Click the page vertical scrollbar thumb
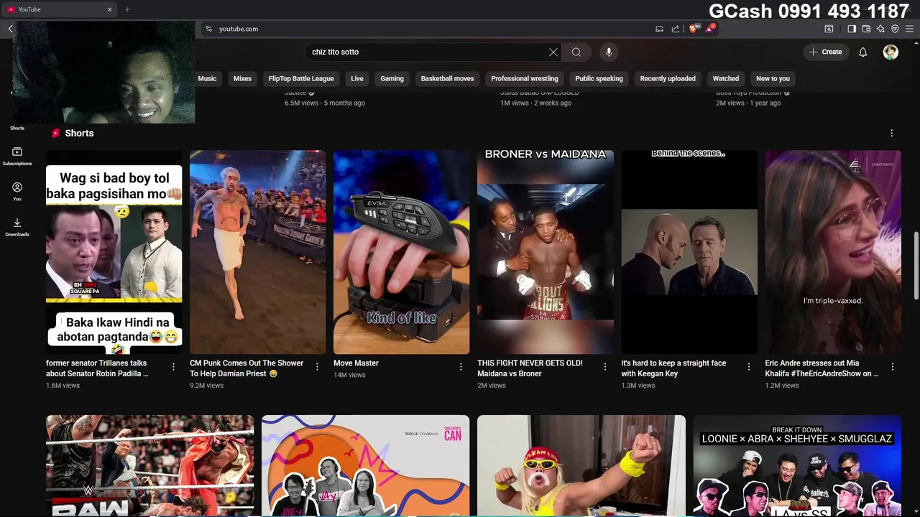The height and width of the screenshot is (517, 920). tap(916, 266)
